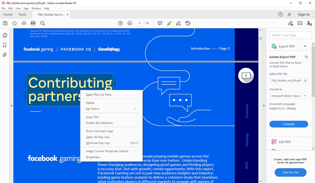Open the notifications bell
Image resolution: width=315 pixels, height=183 pixels.
point(289,14)
